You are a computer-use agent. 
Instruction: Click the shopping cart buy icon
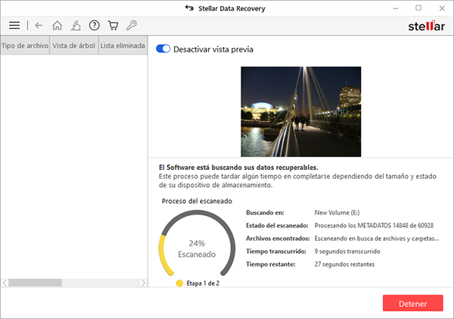point(113,25)
